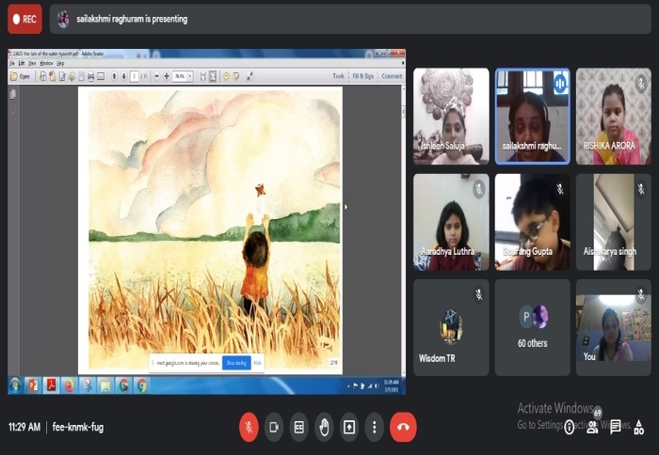659x455 pixels.
Task: Click muted mic icon on Aaradhya Luthra tile
Action: tap(478, 189)
